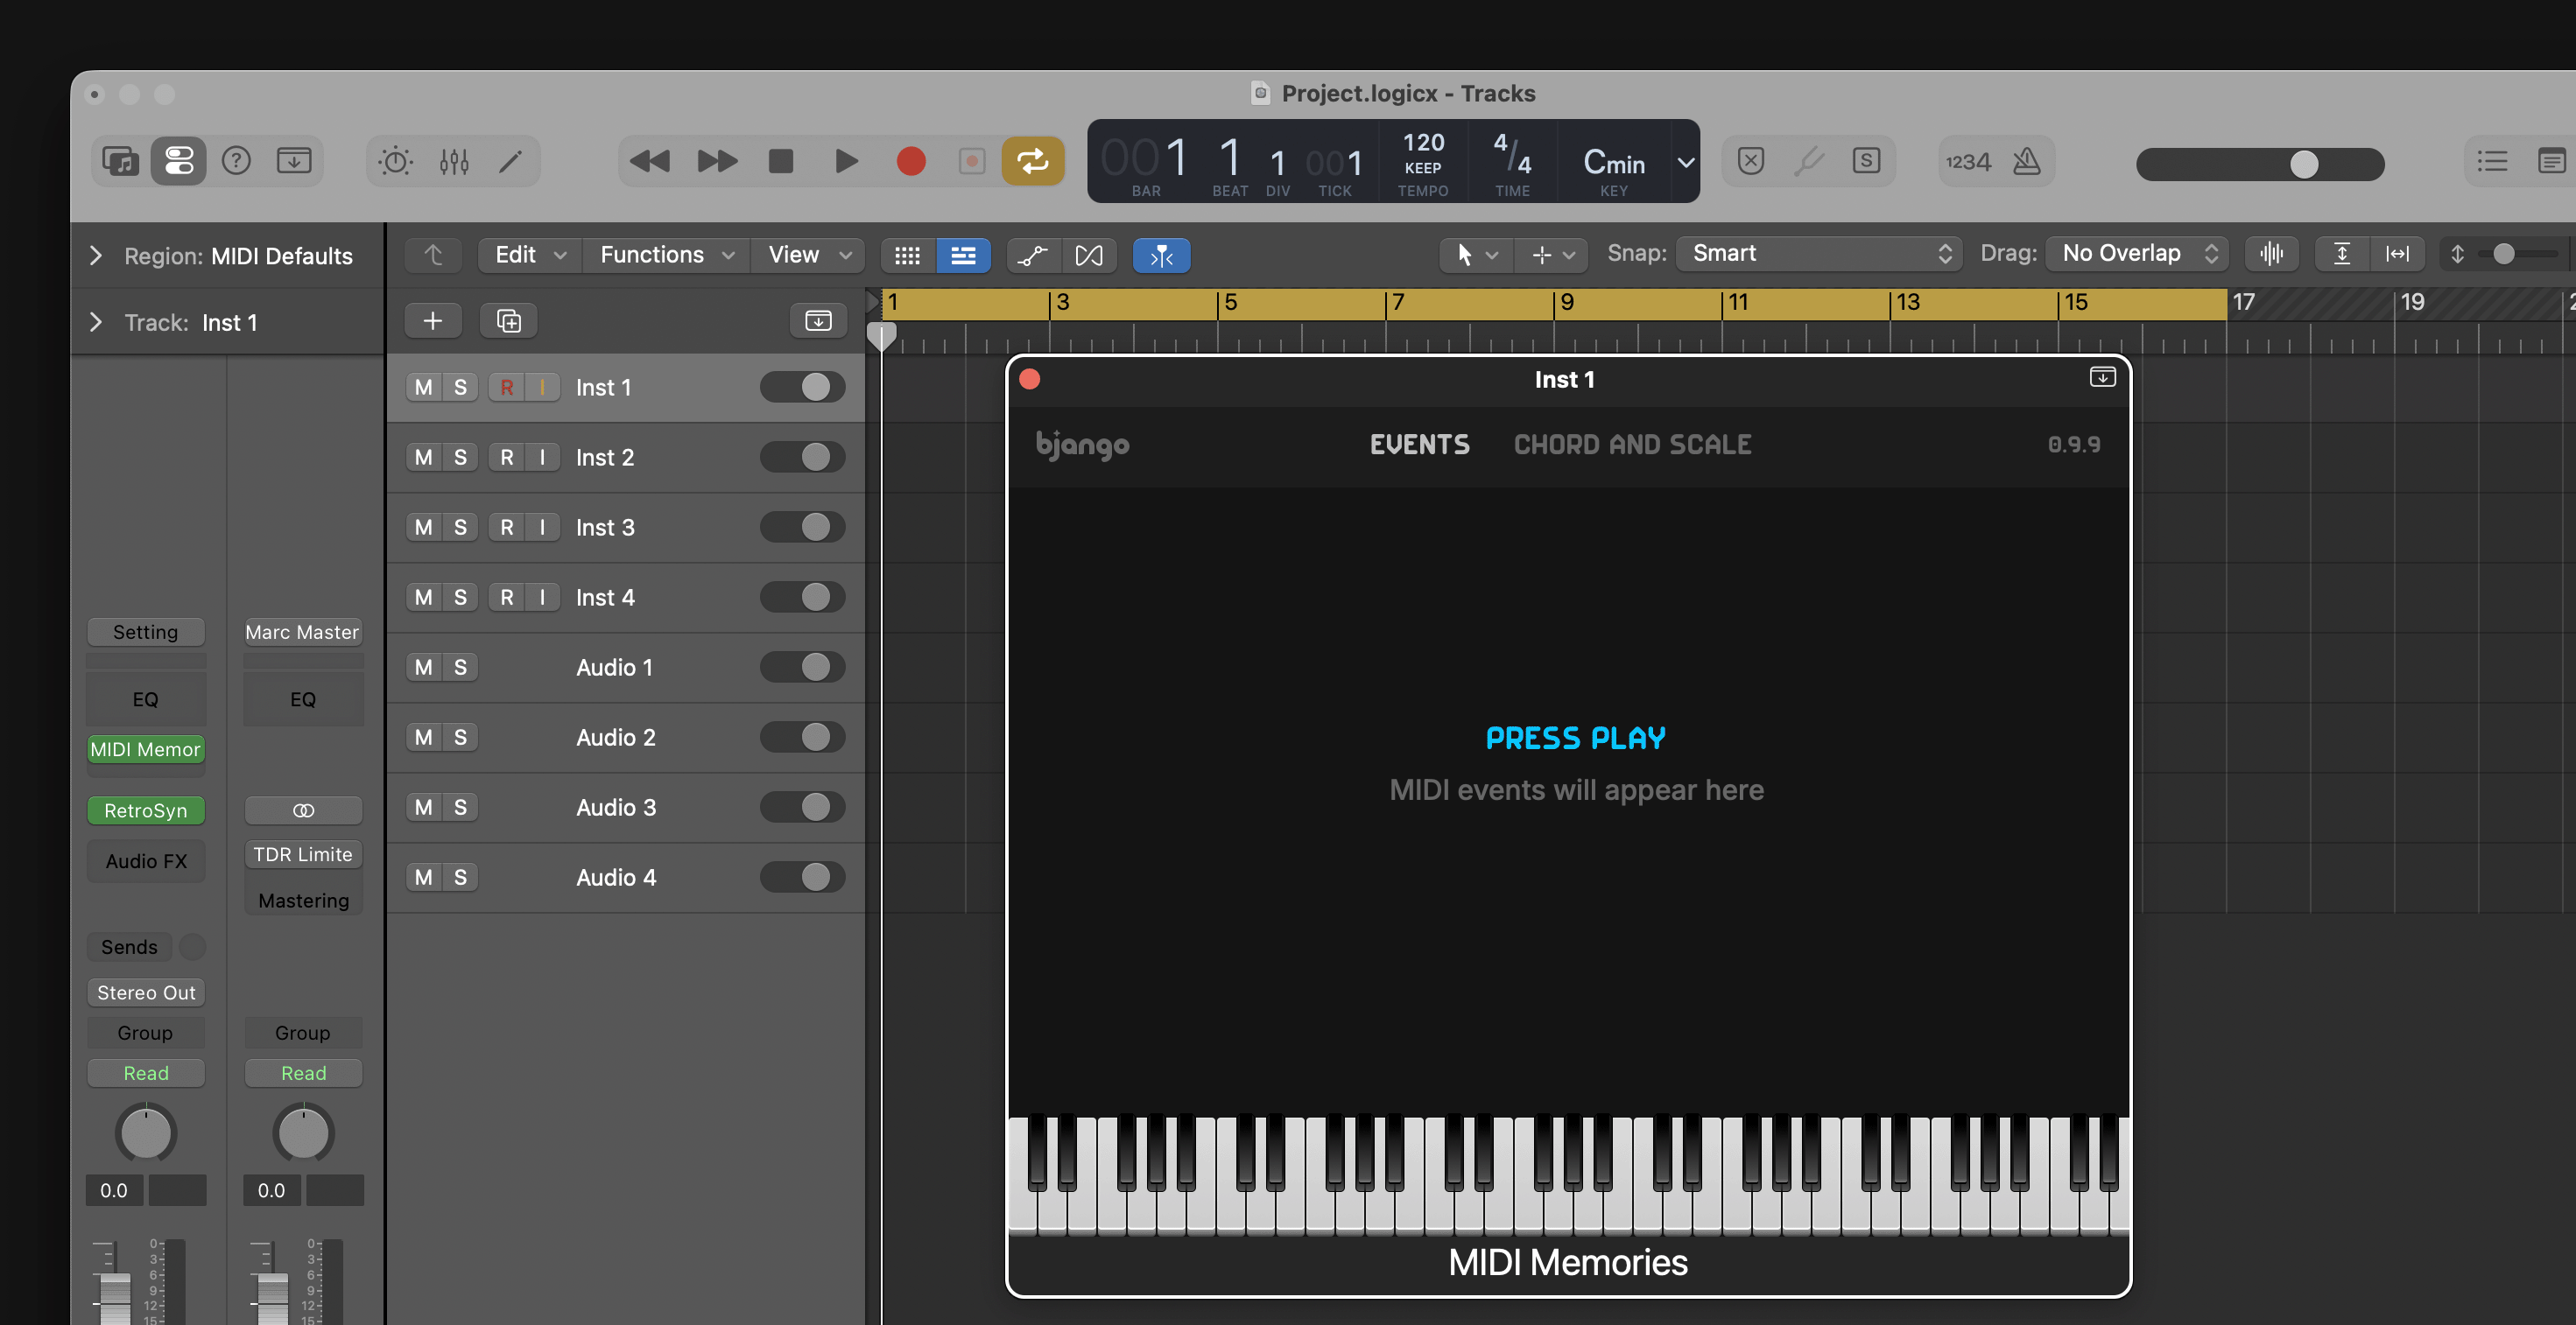
Task: Click the track area back arrow icon
Action: (433, 256)
